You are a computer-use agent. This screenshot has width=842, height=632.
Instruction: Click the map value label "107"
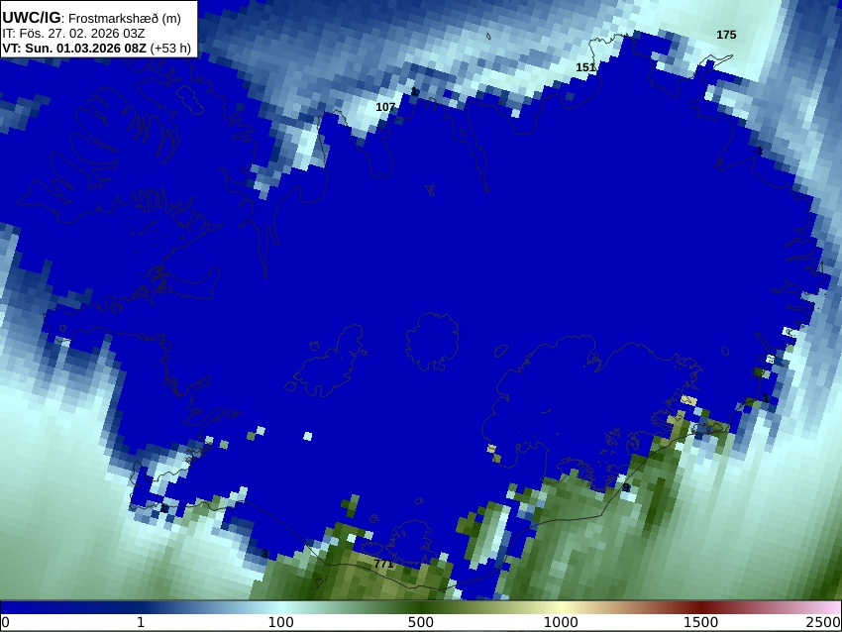(x=385, y=107)
